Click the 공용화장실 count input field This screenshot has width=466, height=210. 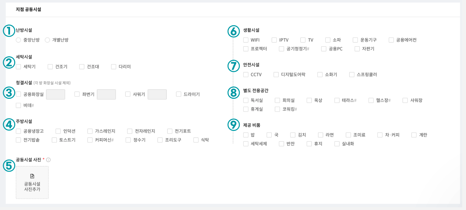55,94
